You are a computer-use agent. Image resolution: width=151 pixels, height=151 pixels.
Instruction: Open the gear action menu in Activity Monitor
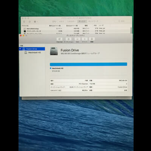[x=36, y=22]
